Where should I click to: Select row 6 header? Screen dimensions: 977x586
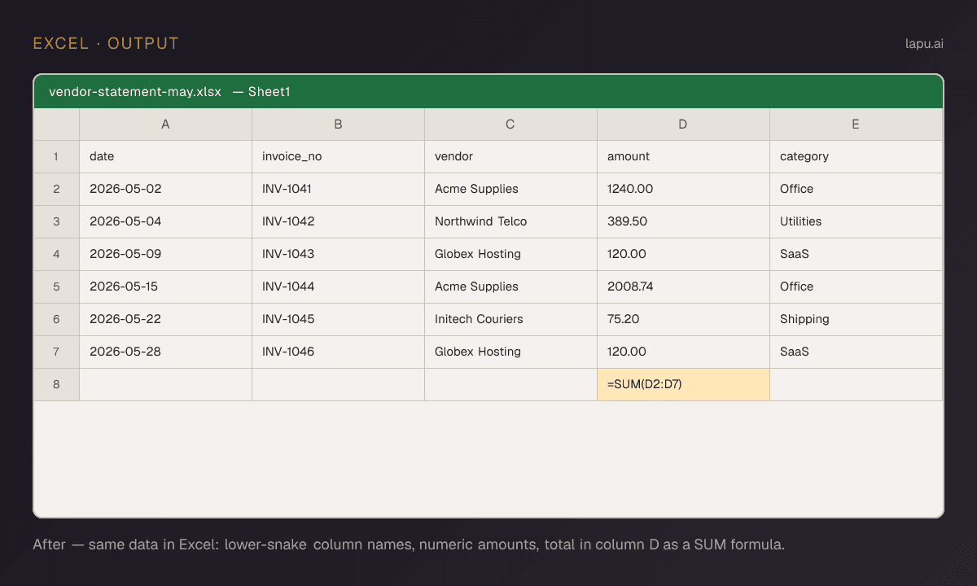[57, 320]
